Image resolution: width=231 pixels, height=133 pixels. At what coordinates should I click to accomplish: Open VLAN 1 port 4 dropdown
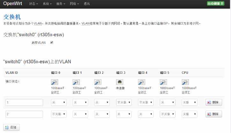146,102
